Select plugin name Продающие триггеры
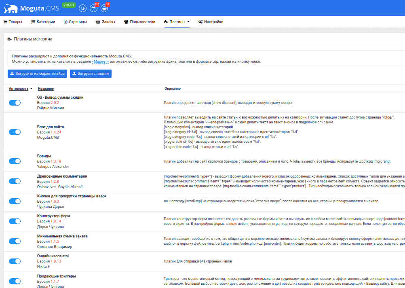This screenshot has width=405, height=288. [56, 276]
